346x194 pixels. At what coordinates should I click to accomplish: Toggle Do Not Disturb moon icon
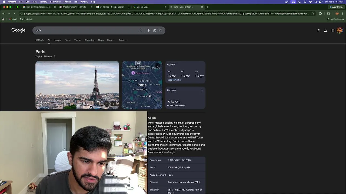click(x=300, y=2)
